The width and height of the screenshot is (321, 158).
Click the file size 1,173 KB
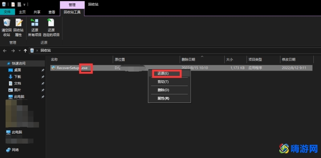tap(238, 68)
